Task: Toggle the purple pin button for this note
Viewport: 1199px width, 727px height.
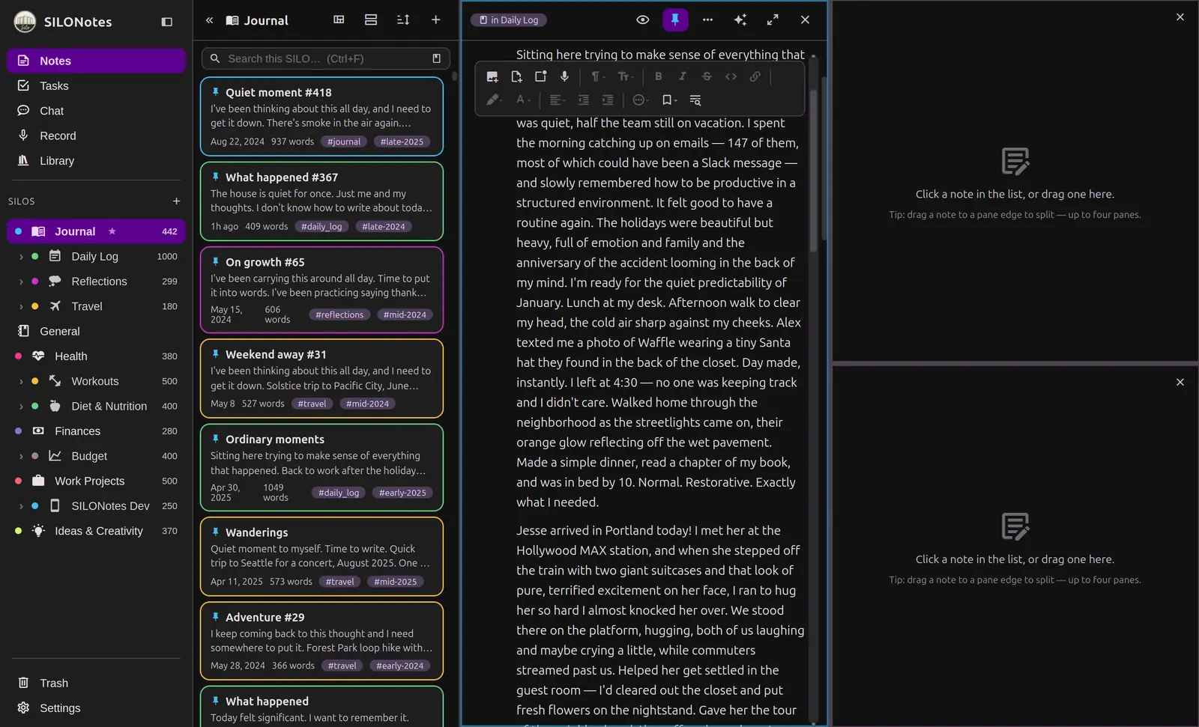Action: click(x=675, y=20)
